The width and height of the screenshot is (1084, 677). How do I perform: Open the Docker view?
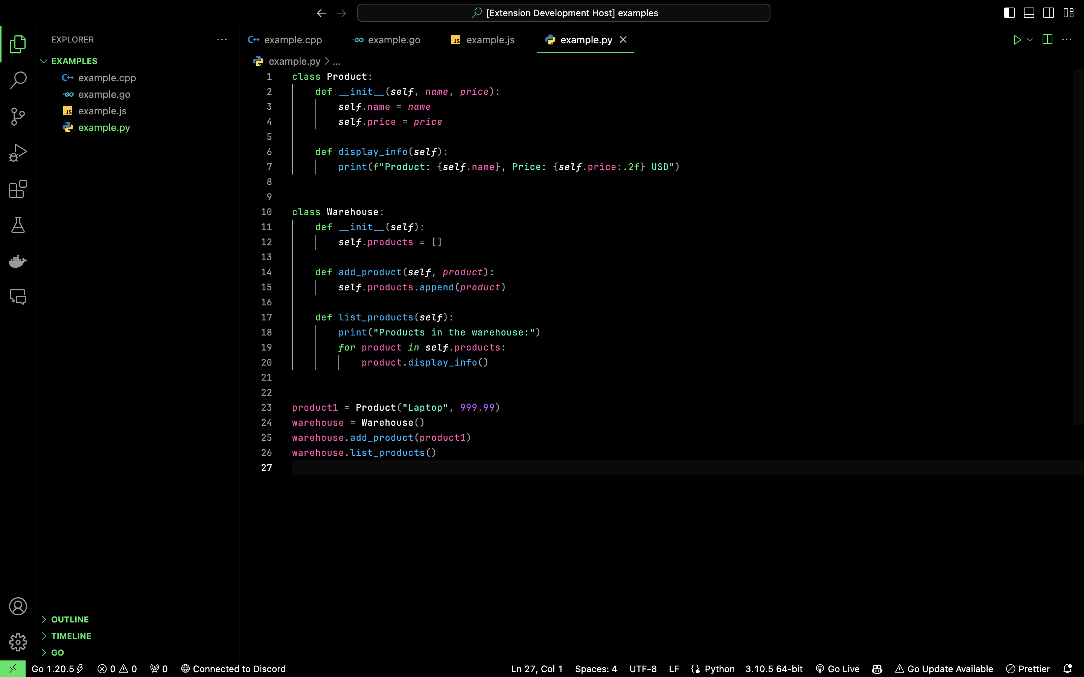tap(18, 261)
